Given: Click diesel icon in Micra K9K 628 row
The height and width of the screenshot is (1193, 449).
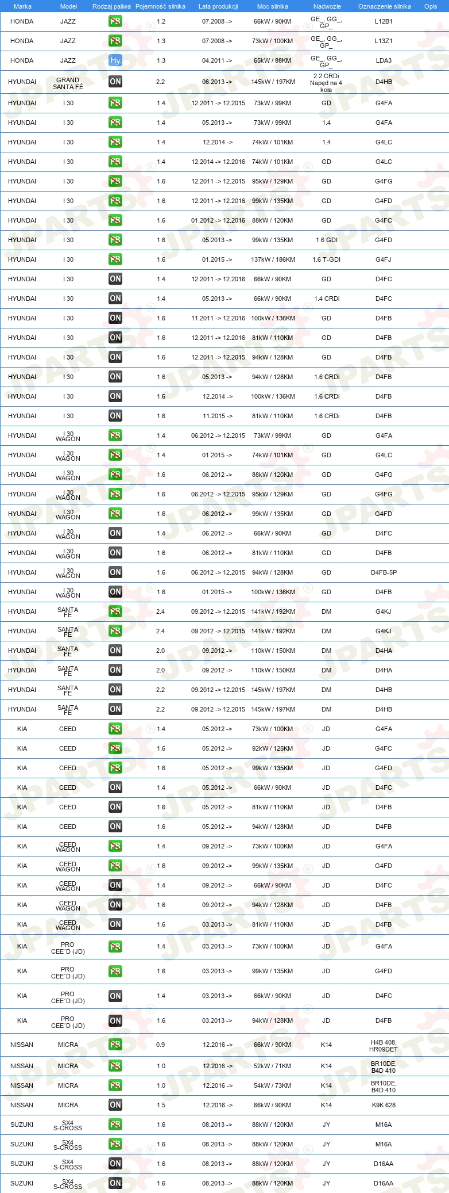Looking at the screenshot, I should coord(115,1105).
